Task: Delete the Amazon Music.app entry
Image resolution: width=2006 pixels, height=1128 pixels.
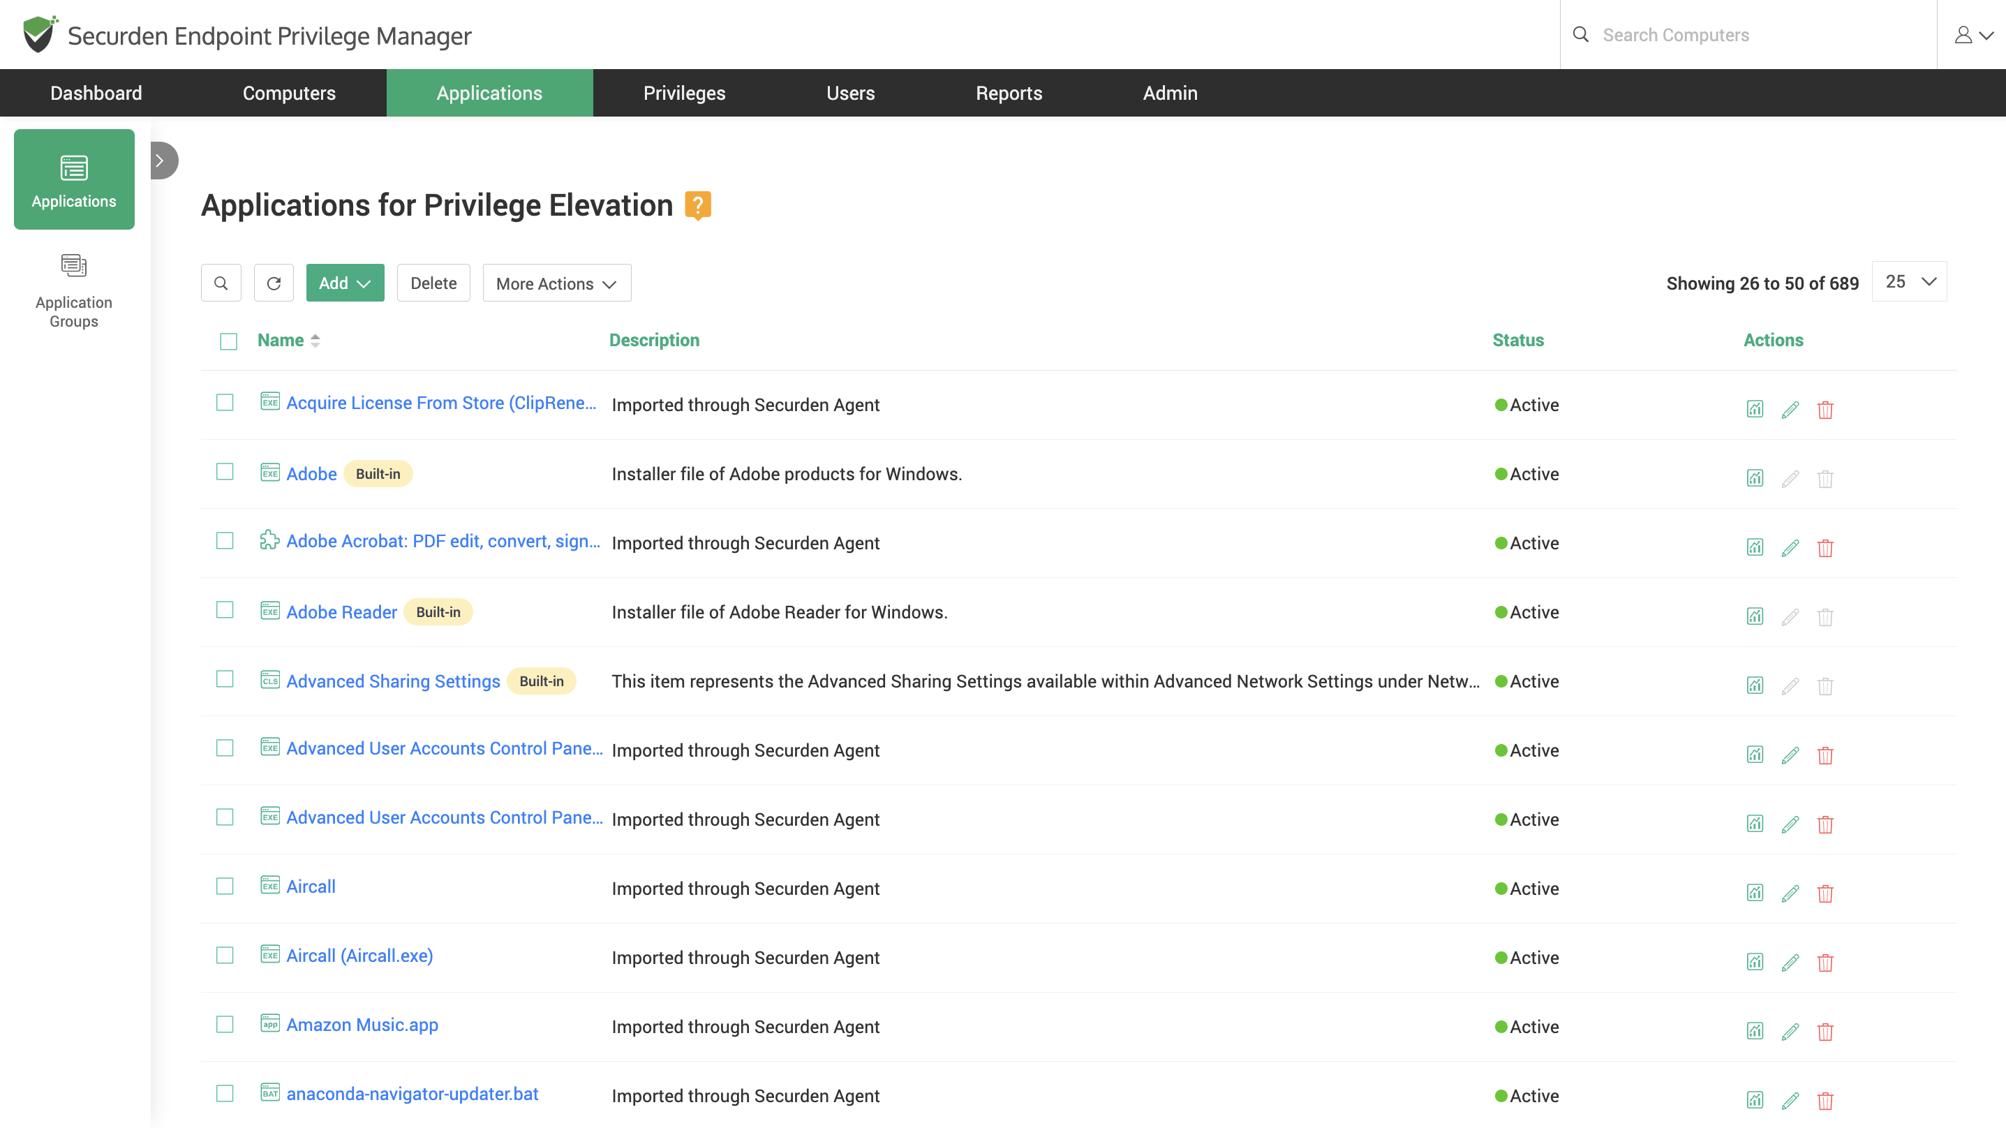Action: 1825,1032
